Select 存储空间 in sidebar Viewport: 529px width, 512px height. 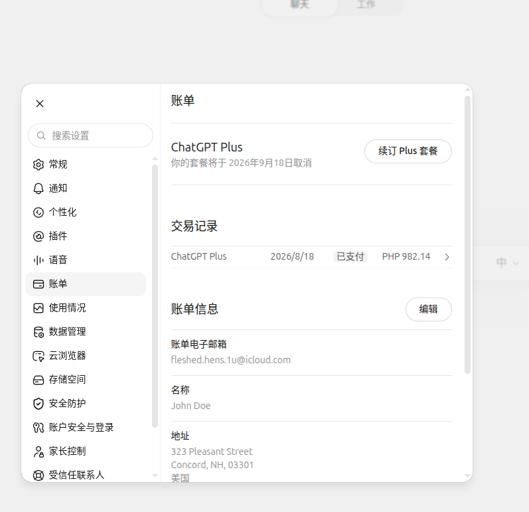tap(86, 380)
